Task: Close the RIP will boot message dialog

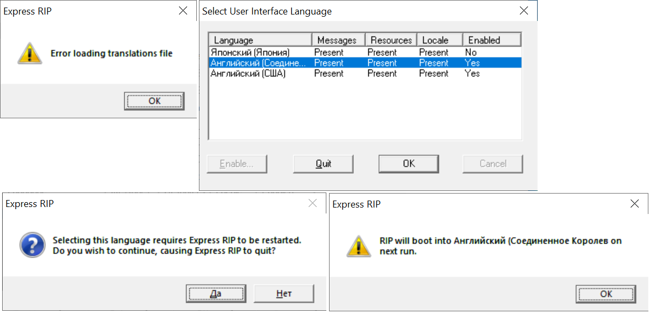Action: point(635,204)
